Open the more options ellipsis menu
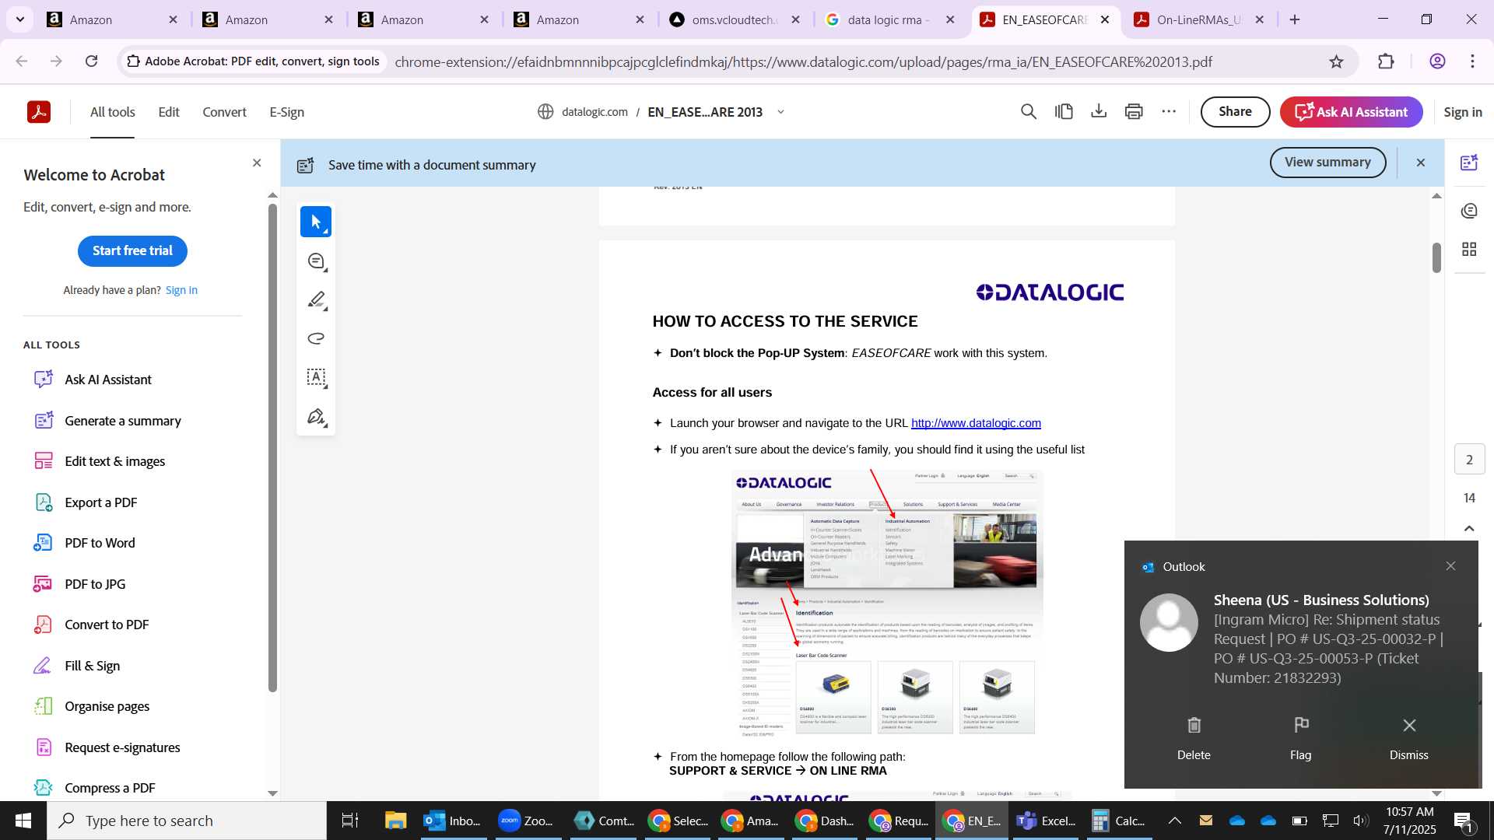 (1169, 112)
